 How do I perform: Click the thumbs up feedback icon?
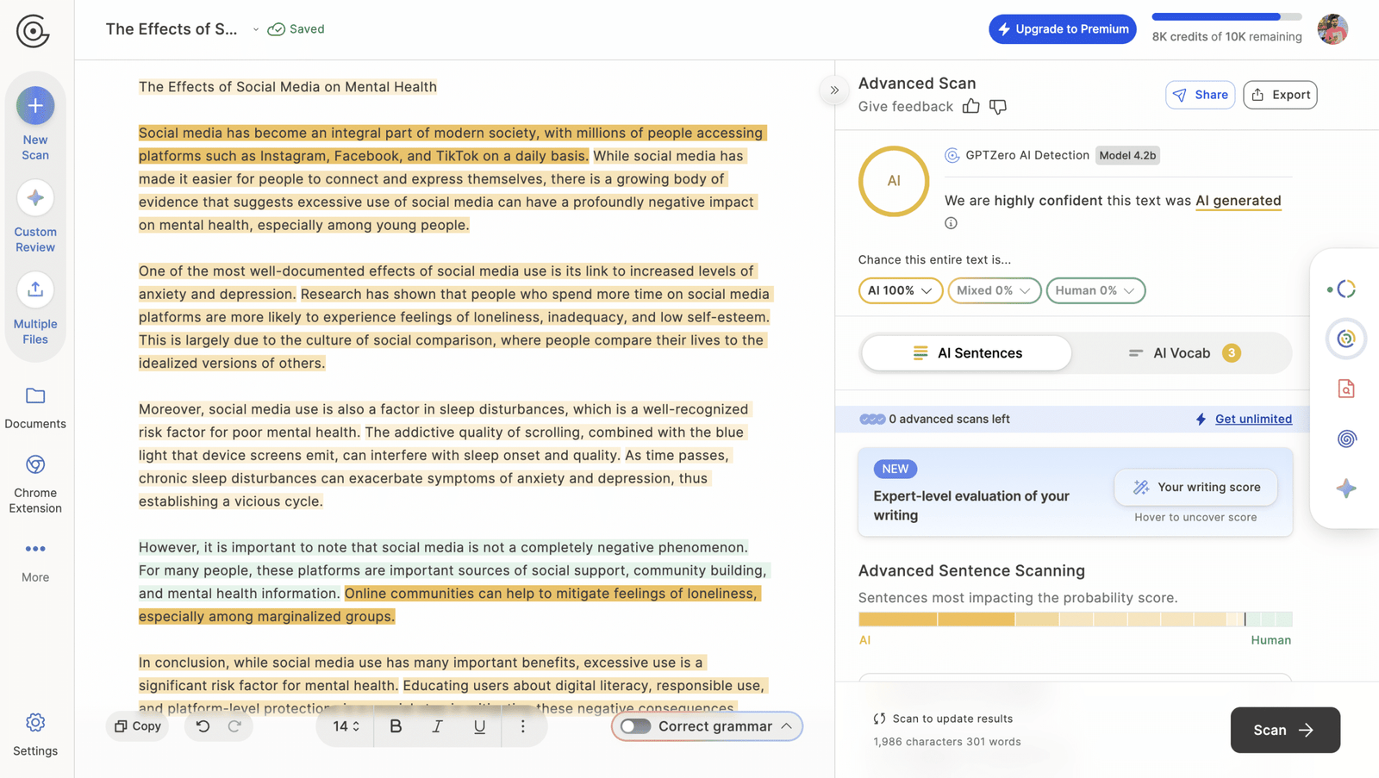pos(971,106)
